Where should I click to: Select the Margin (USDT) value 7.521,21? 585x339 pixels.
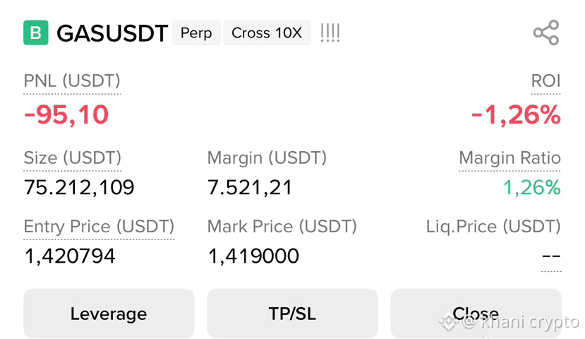[x=250, y=187]
